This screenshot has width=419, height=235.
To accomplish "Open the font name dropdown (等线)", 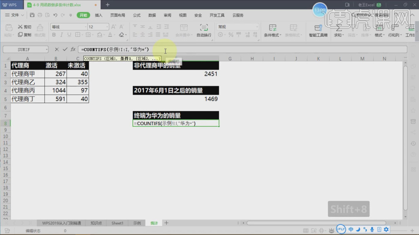I will [x=85, y=27].
